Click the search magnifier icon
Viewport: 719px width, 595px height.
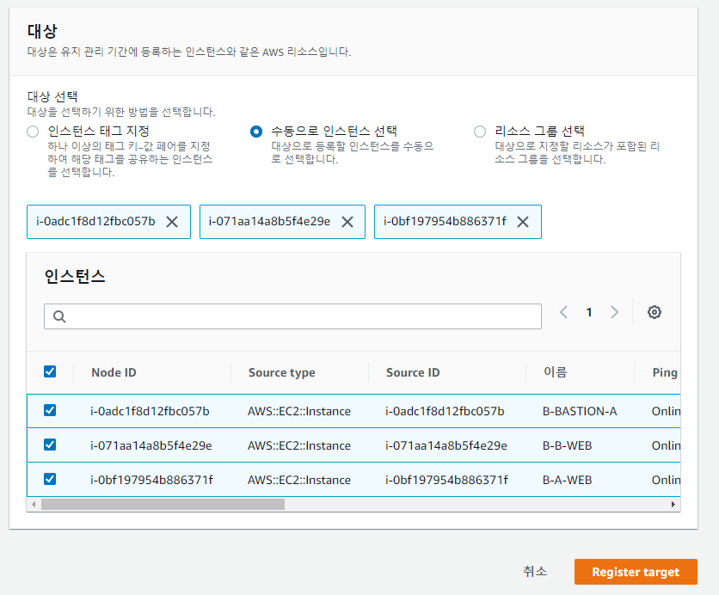click(59, 316)
